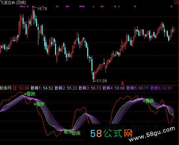This screenshot has width=179, height=145.
Task: Click the first 看涨 bullish signal at indicator bottom
Action: pyautogui.click(x=68, y=132)
